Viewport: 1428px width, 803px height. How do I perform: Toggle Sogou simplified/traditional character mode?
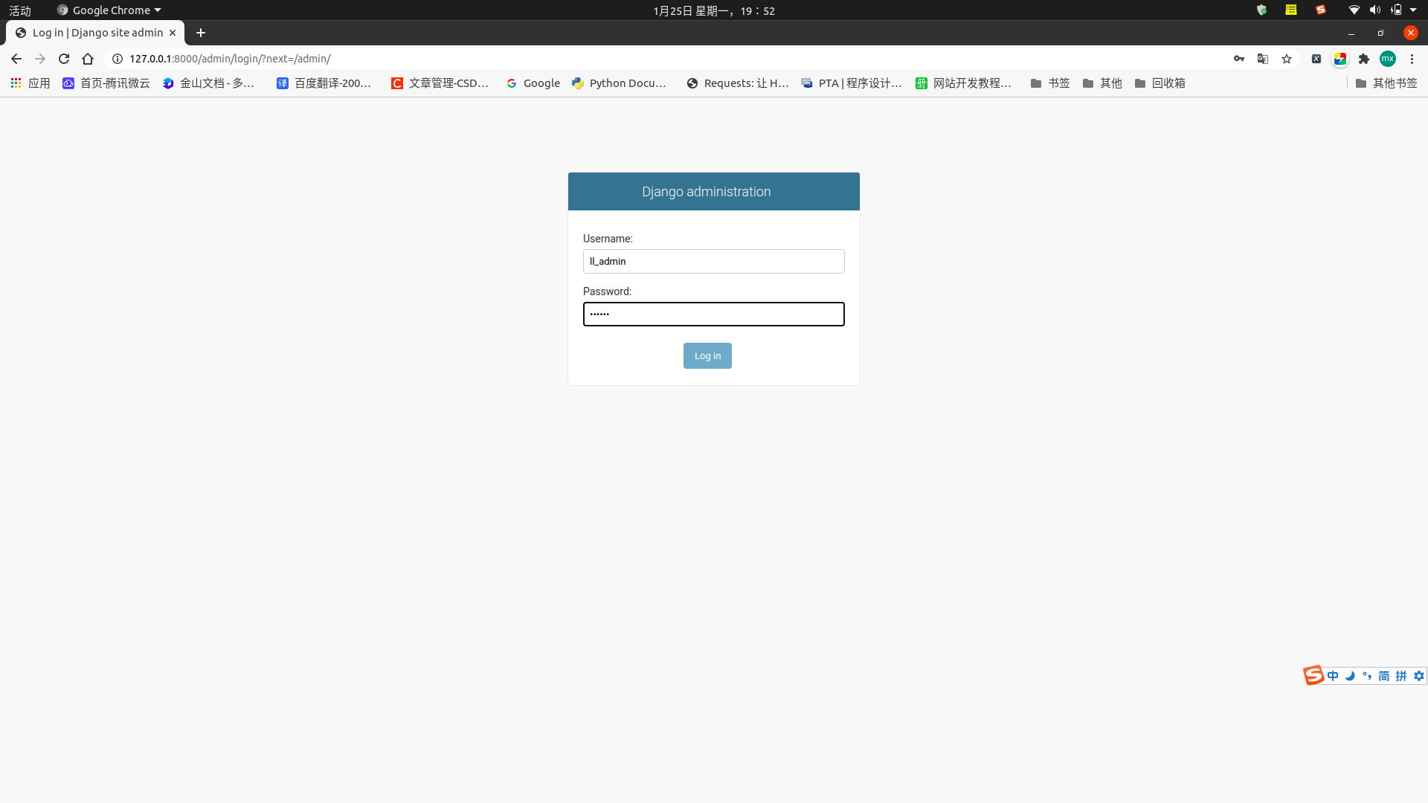pyautogui.click(x=1383, y=676)
